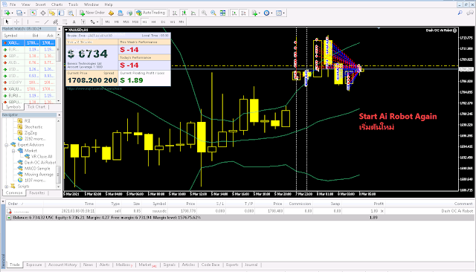Open the MetaEditor yellow book icon

(x=111, y=13)
